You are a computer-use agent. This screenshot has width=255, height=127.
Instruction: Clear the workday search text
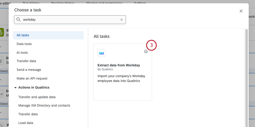click(121, 20)
